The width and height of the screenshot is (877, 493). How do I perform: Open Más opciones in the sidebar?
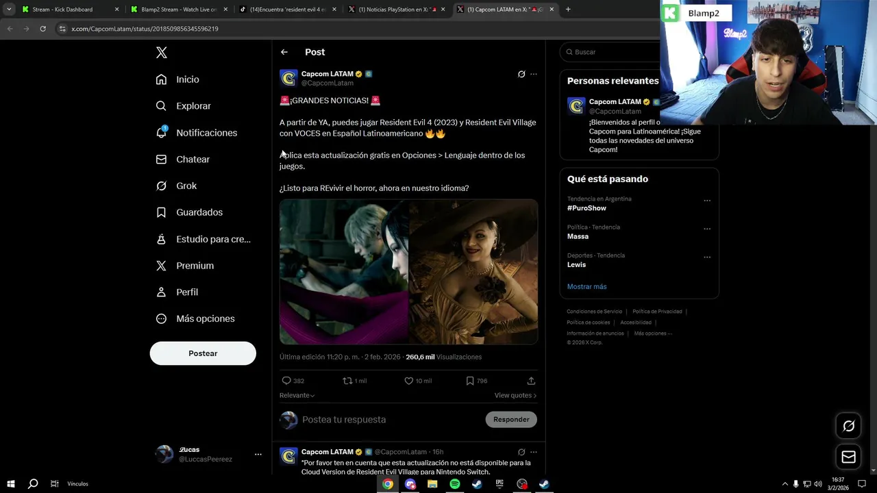pos(195,318)
